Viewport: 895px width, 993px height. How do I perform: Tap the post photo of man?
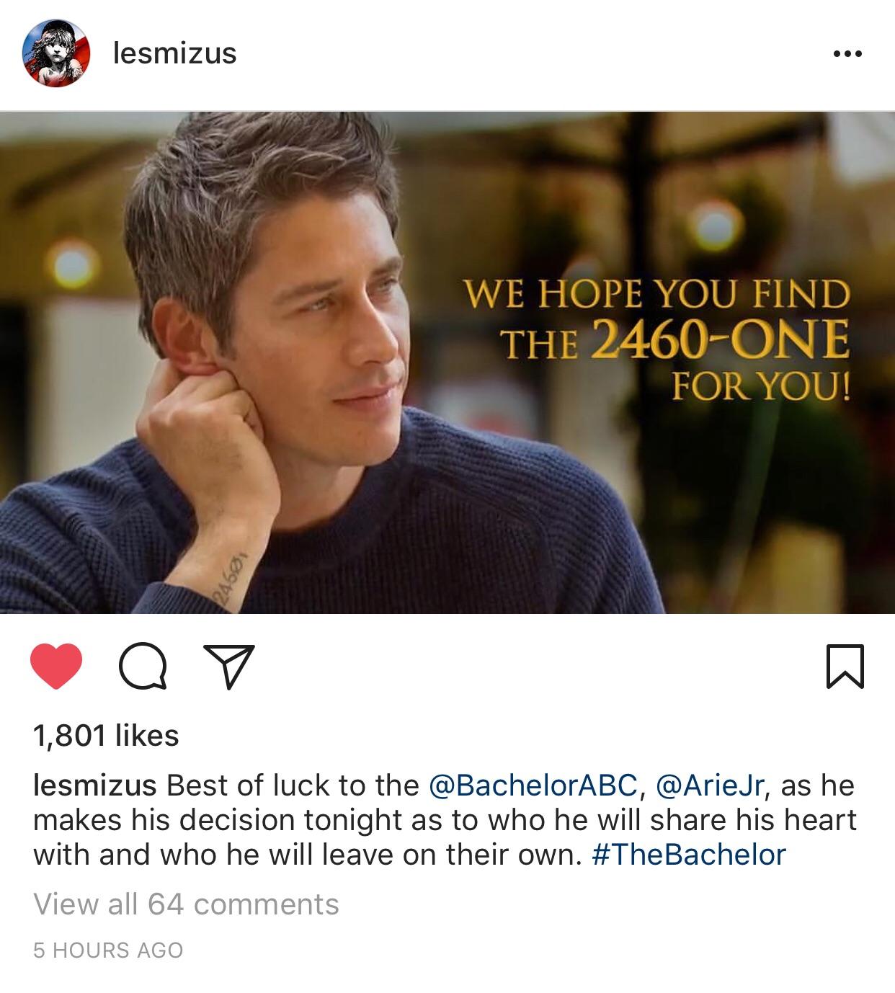tap(447, 362)
